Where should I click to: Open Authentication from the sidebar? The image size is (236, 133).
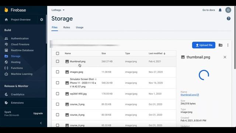20,38
